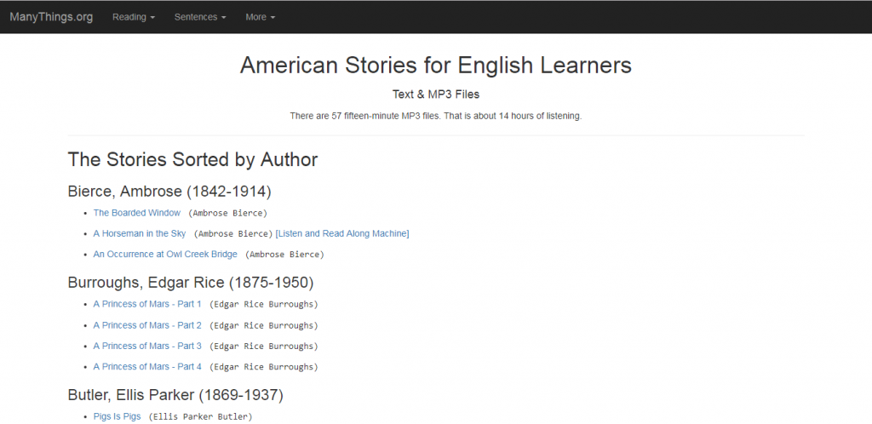Click the Butler, Ellis Parker author heading

(x=175, y=394)
